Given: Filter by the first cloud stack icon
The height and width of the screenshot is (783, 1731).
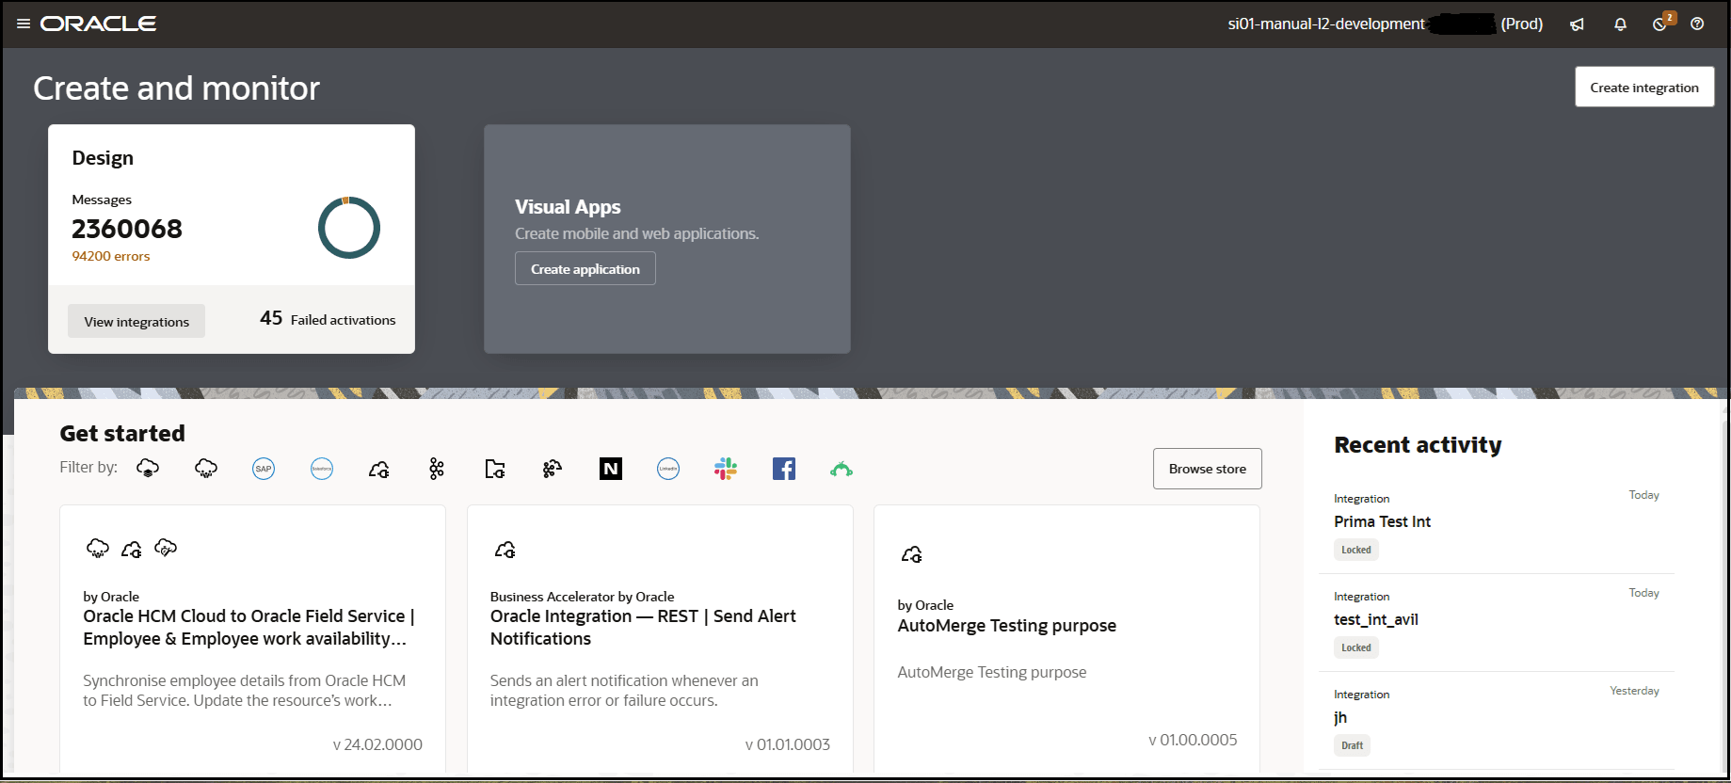Looking at the screenshot, I should pyautogui.click(x=148, y=469).
